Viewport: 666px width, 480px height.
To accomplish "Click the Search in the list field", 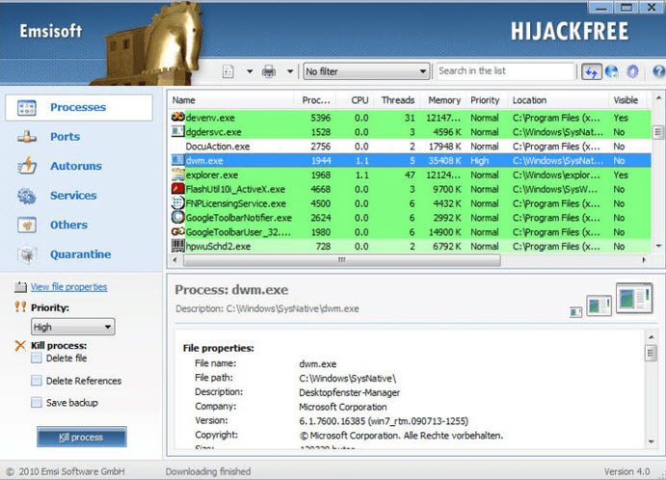I will (505, 71).
